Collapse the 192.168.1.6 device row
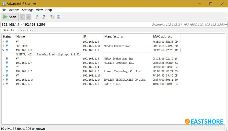Viewport: 228px width, 131px height. [3, 50]
